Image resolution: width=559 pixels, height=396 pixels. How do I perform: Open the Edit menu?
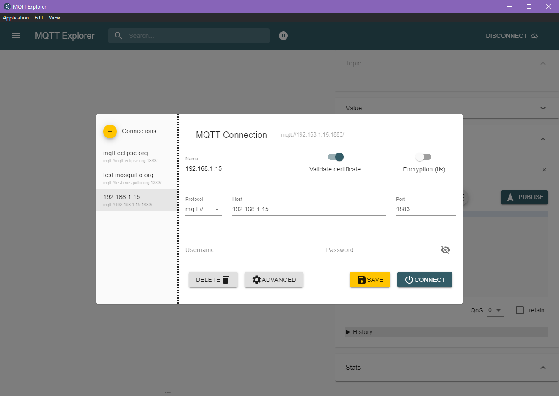tap(39, 18)
